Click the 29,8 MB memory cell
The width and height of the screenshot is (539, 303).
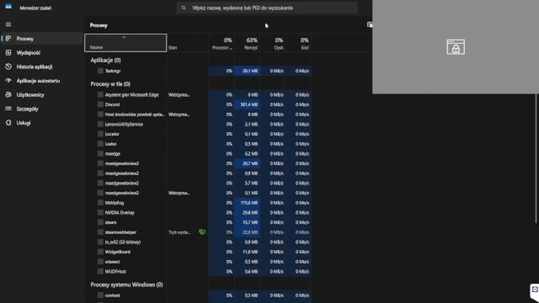click(247, 213)
